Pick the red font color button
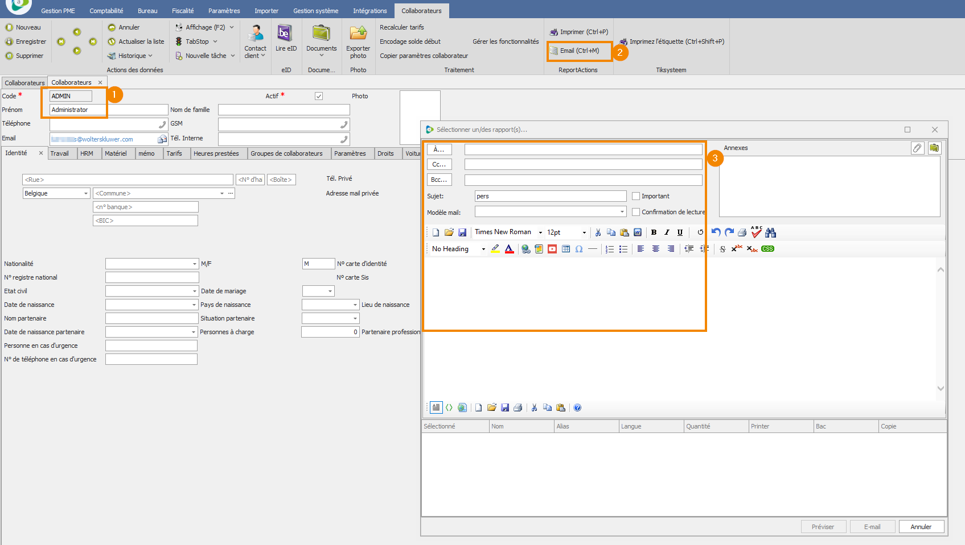 tap(509, 249)
